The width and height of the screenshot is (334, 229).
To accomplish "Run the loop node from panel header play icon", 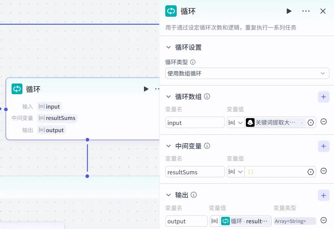I will 289,11.
